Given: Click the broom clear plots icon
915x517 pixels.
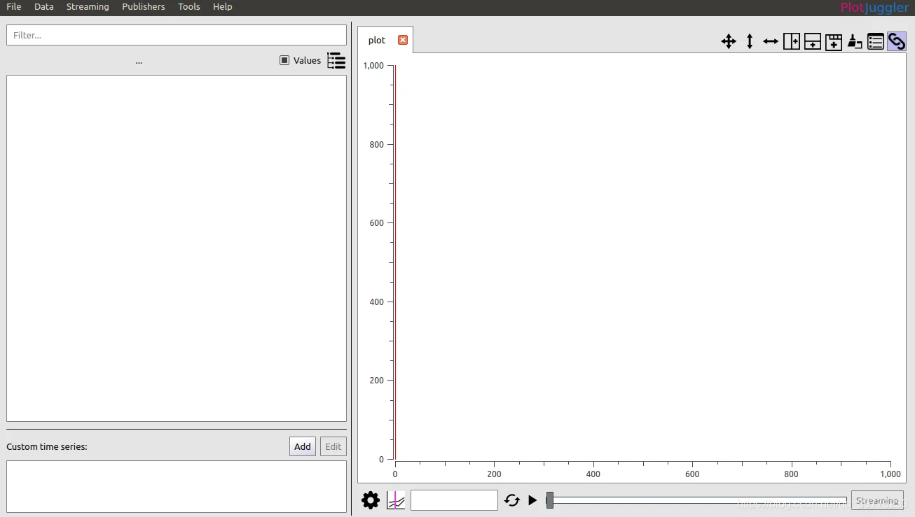Looking at the screenshot, I should [855, 41].
